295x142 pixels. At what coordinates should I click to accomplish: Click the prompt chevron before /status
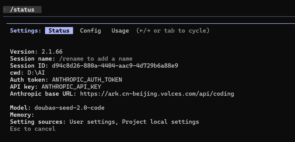[x=5, y=10]
